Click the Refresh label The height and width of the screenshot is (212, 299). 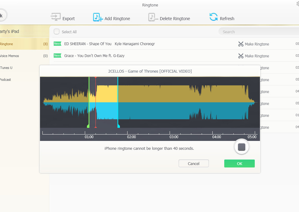click(x=227, y=19)
